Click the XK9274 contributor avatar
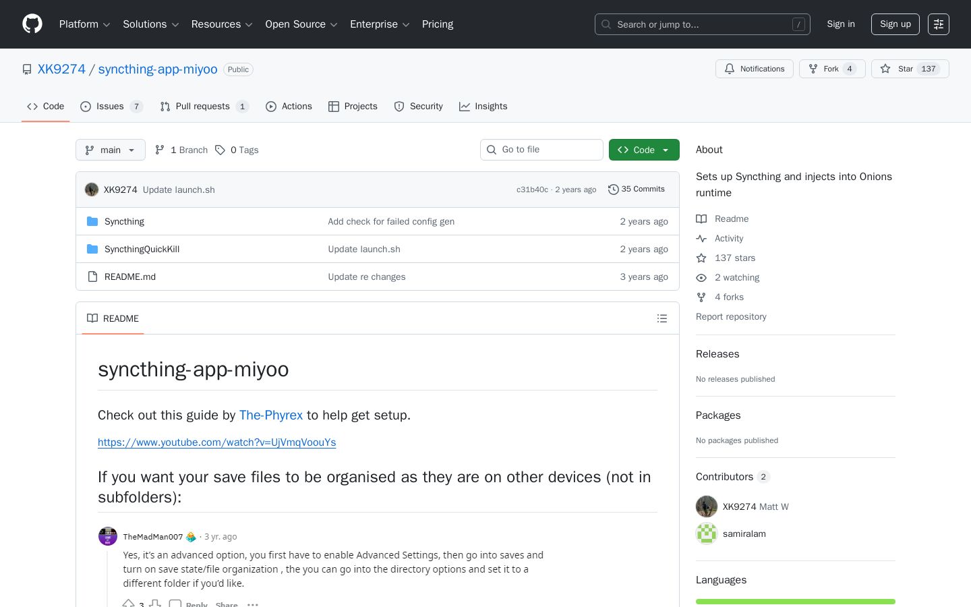 click(707, 507)
